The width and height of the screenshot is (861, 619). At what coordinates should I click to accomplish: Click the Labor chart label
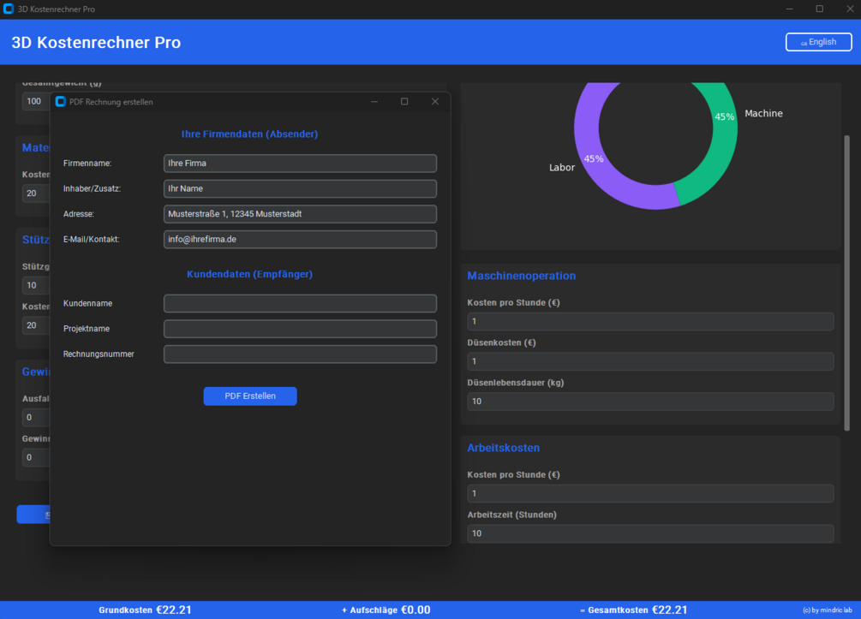(x=562, y=167)
